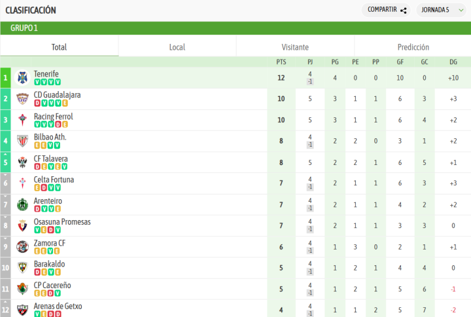Viewport: 471px width, 317px height.
Task: Click the Arenteiro crest icon
Action: click(22, 204)
